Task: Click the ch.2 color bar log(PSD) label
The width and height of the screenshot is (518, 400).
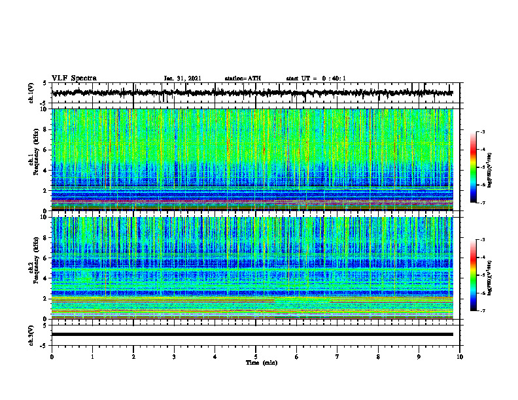Action: pyautogui.click(x=490, y=278)
